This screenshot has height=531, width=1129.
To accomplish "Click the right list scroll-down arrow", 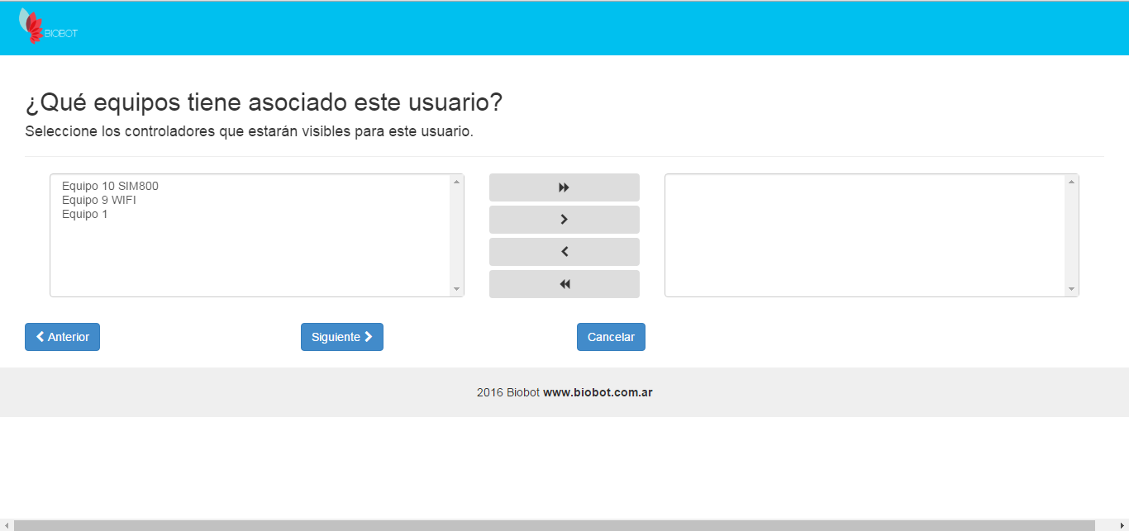I will 1071,289.
